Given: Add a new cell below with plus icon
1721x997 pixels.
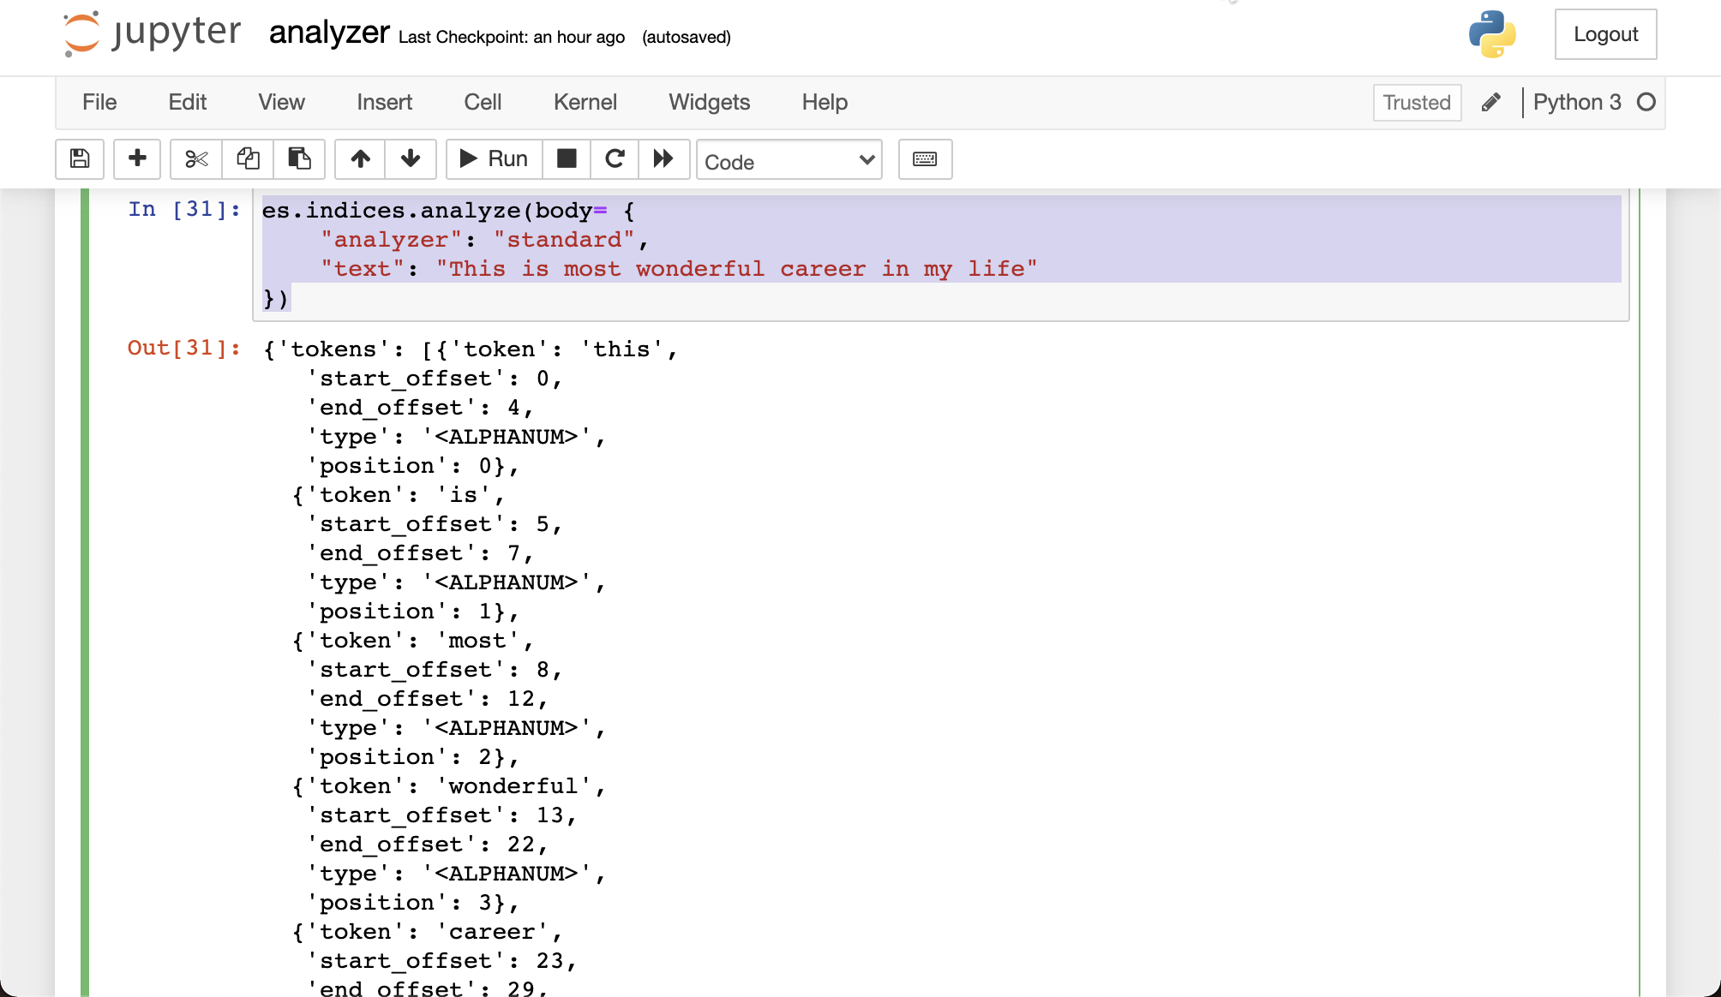Looking at the screenshot, I should 137,159.
